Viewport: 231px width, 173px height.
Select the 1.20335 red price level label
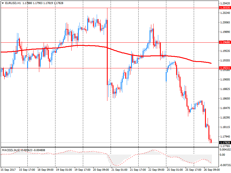click(225, 8)
